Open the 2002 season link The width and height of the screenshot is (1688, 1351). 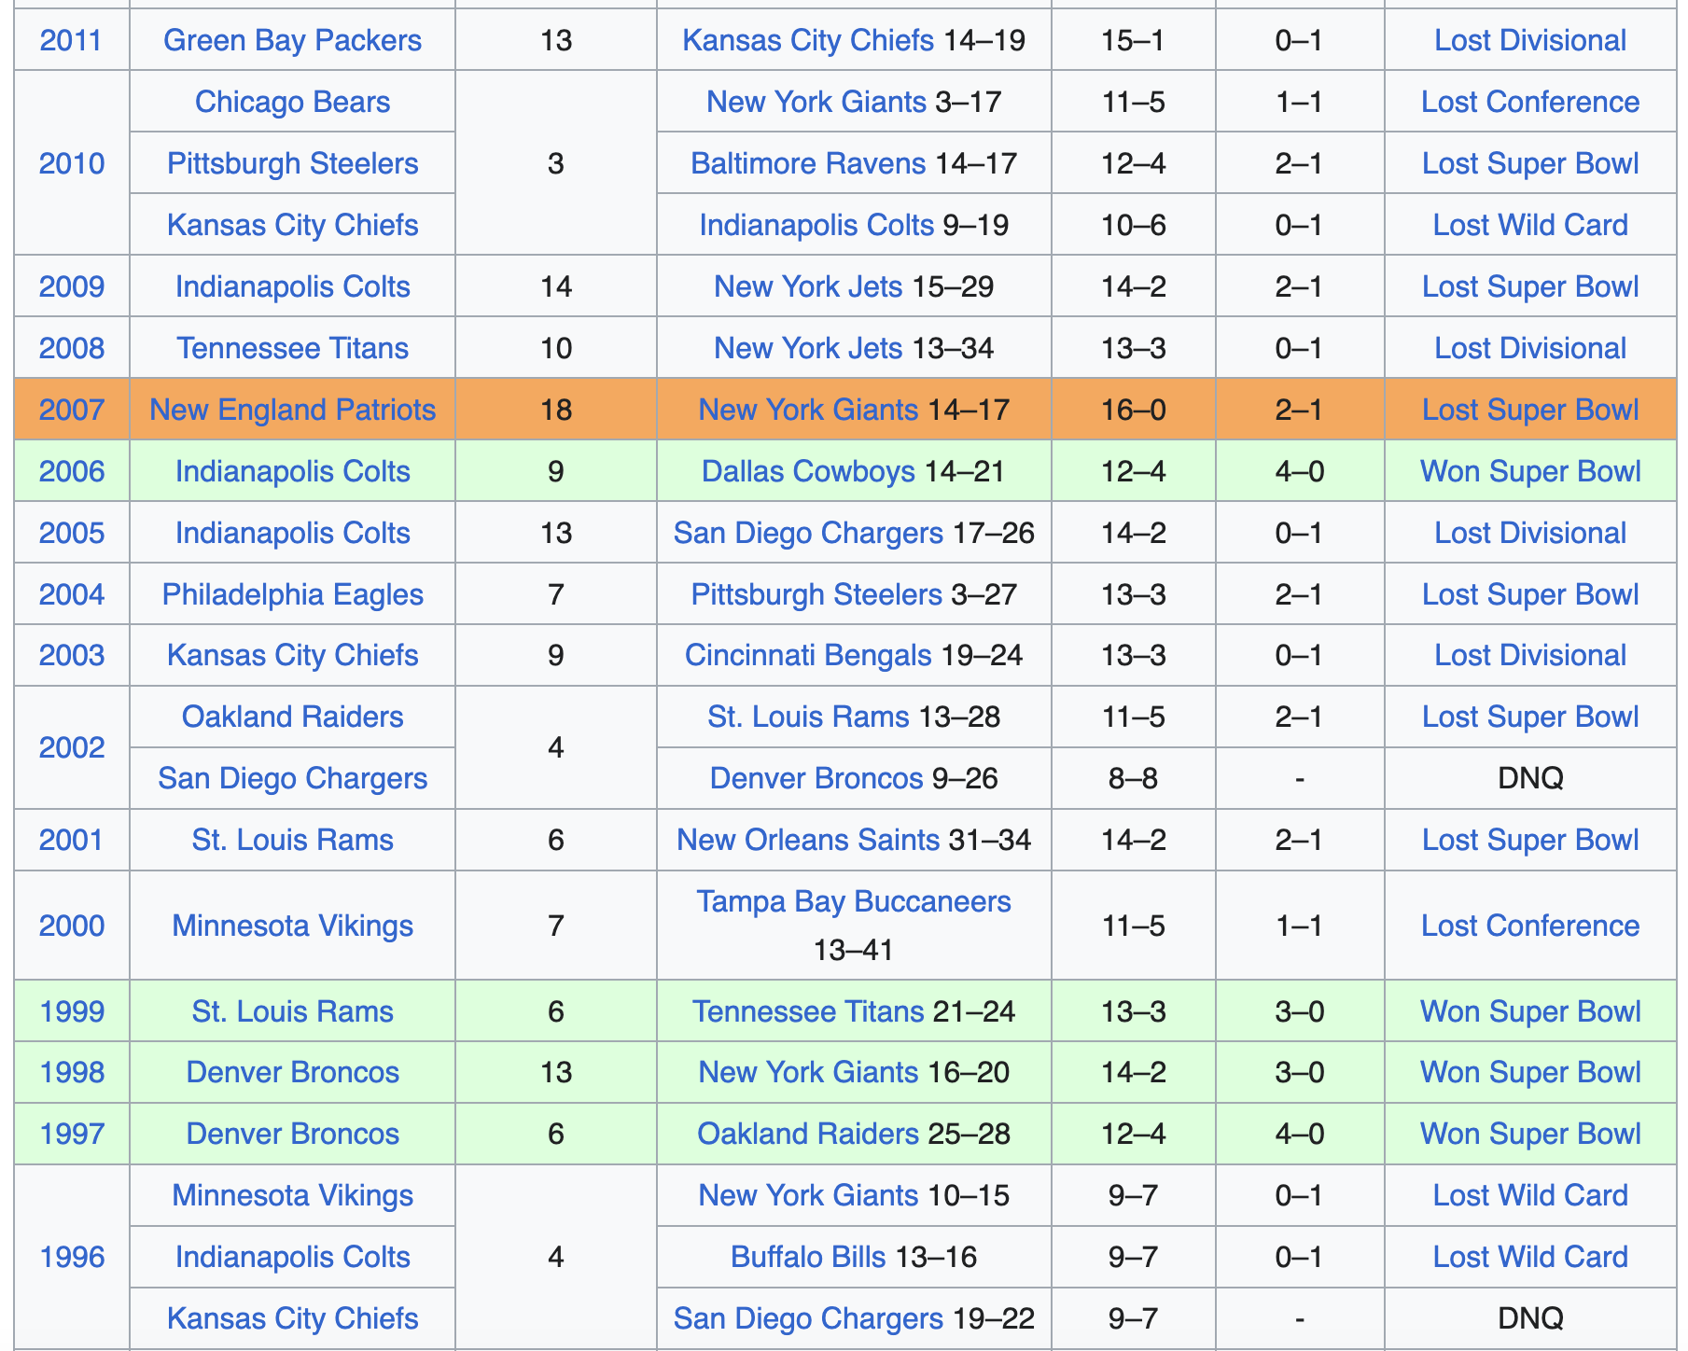[71, 747]
